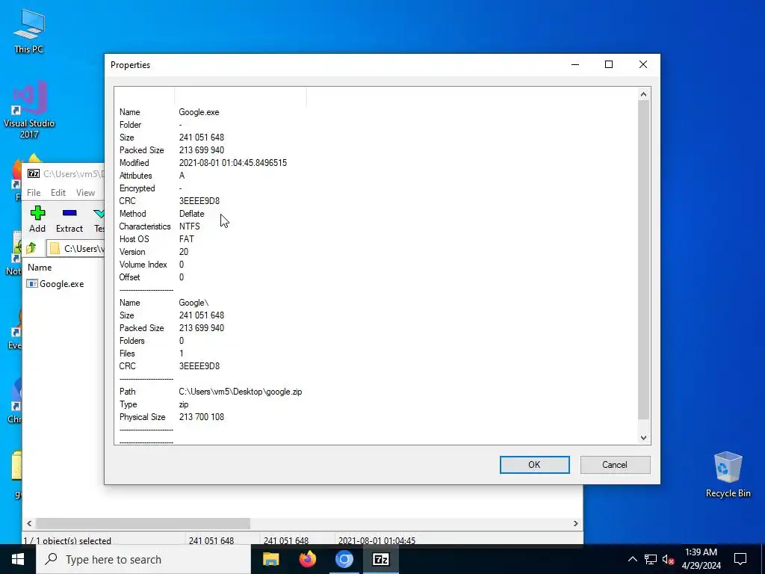
Task: Click the Host OS value FAT
Action: 186,239
